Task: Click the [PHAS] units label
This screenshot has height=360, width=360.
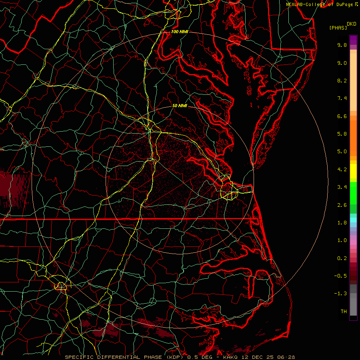Action: pyautogui.click(x=338, y=28)
